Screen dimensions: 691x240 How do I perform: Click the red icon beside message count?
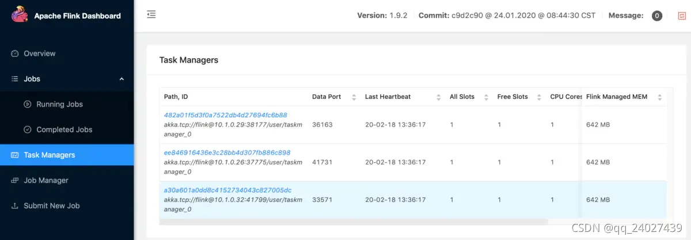click(682, 16)
